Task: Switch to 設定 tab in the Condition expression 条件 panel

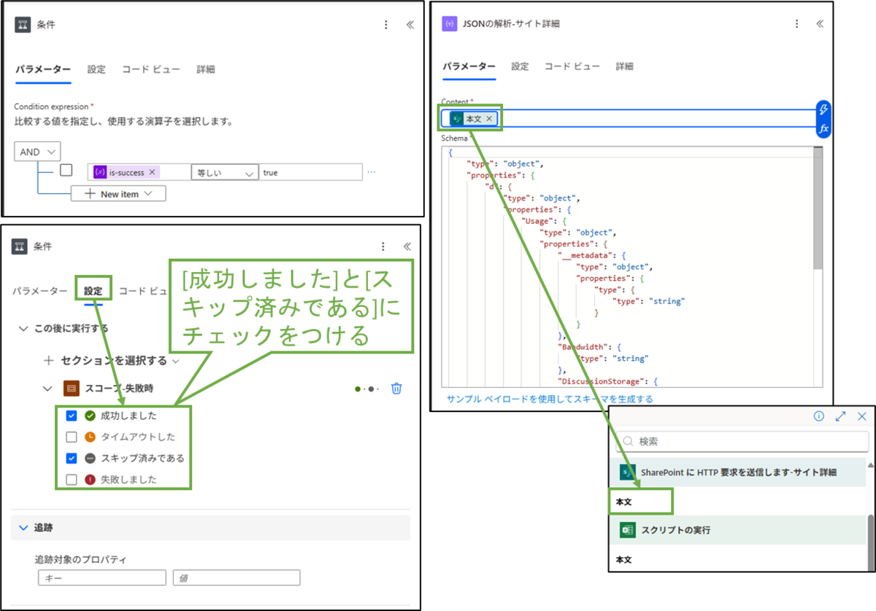Action: [x=96, y=69]
